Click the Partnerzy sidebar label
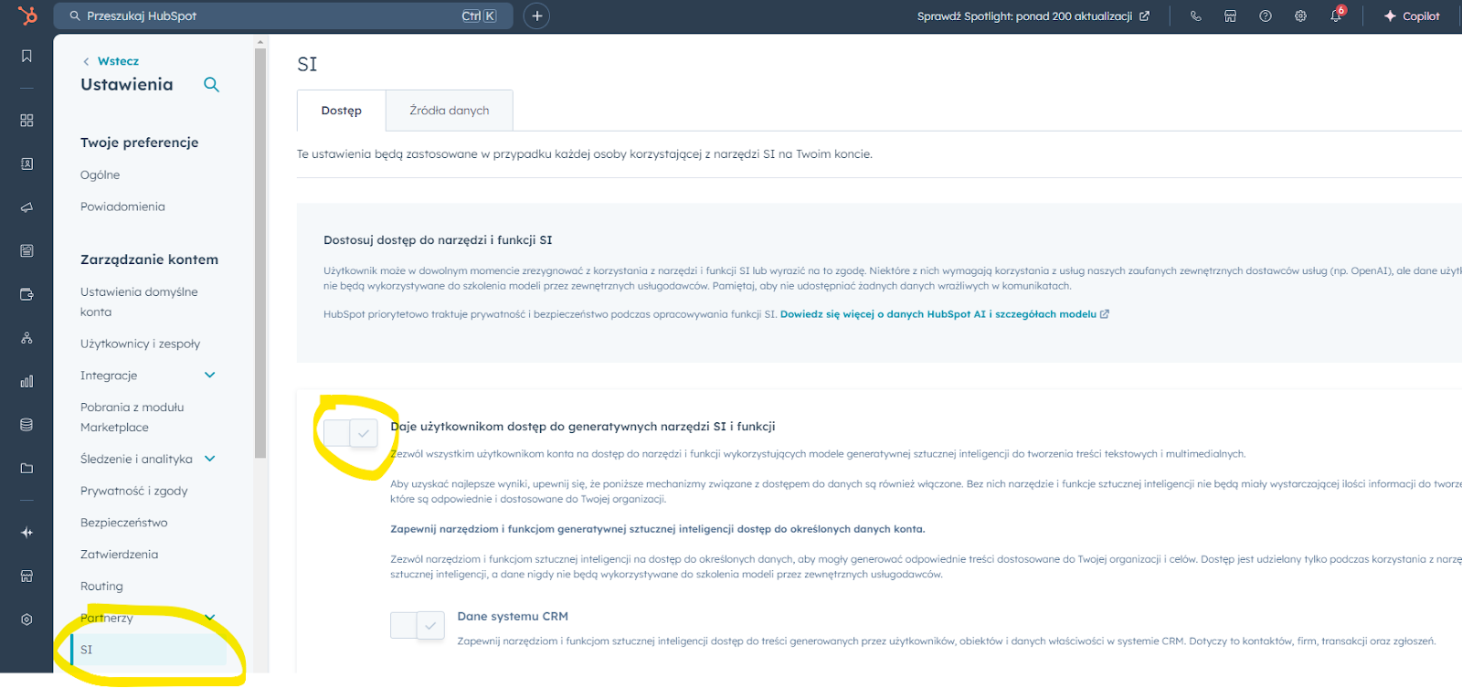The image size is (1462, 688). pos(107,618)
